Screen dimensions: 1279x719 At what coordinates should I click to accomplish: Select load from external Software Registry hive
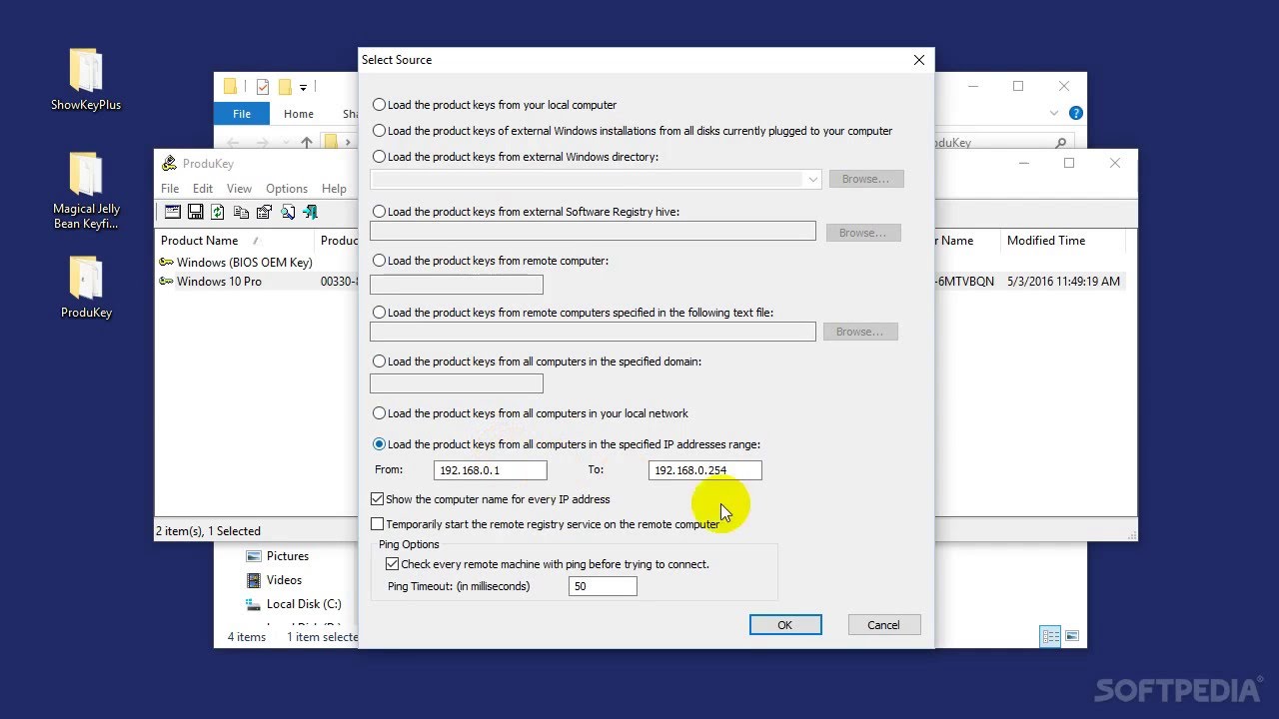379,212
